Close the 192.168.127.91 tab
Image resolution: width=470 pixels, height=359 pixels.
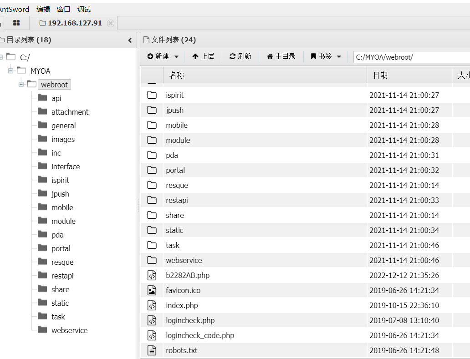click(111, 23)
